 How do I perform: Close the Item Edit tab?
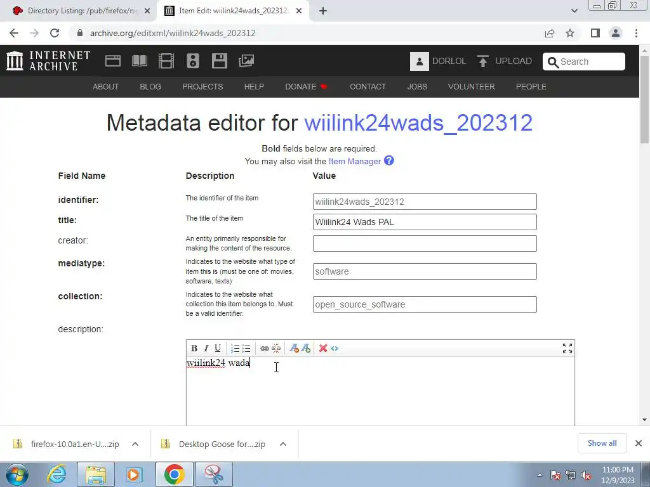299,11
